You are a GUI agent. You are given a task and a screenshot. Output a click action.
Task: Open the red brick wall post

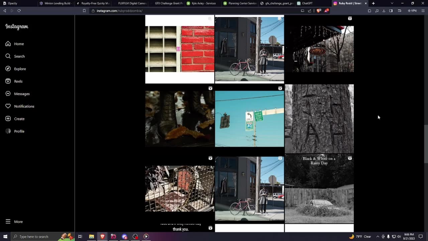tap(180, 49)
